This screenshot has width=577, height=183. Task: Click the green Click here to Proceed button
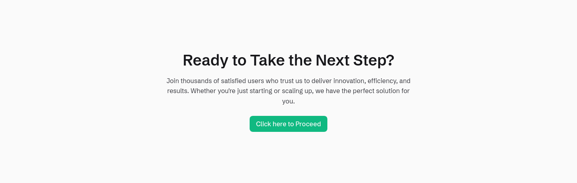point(288,124)
